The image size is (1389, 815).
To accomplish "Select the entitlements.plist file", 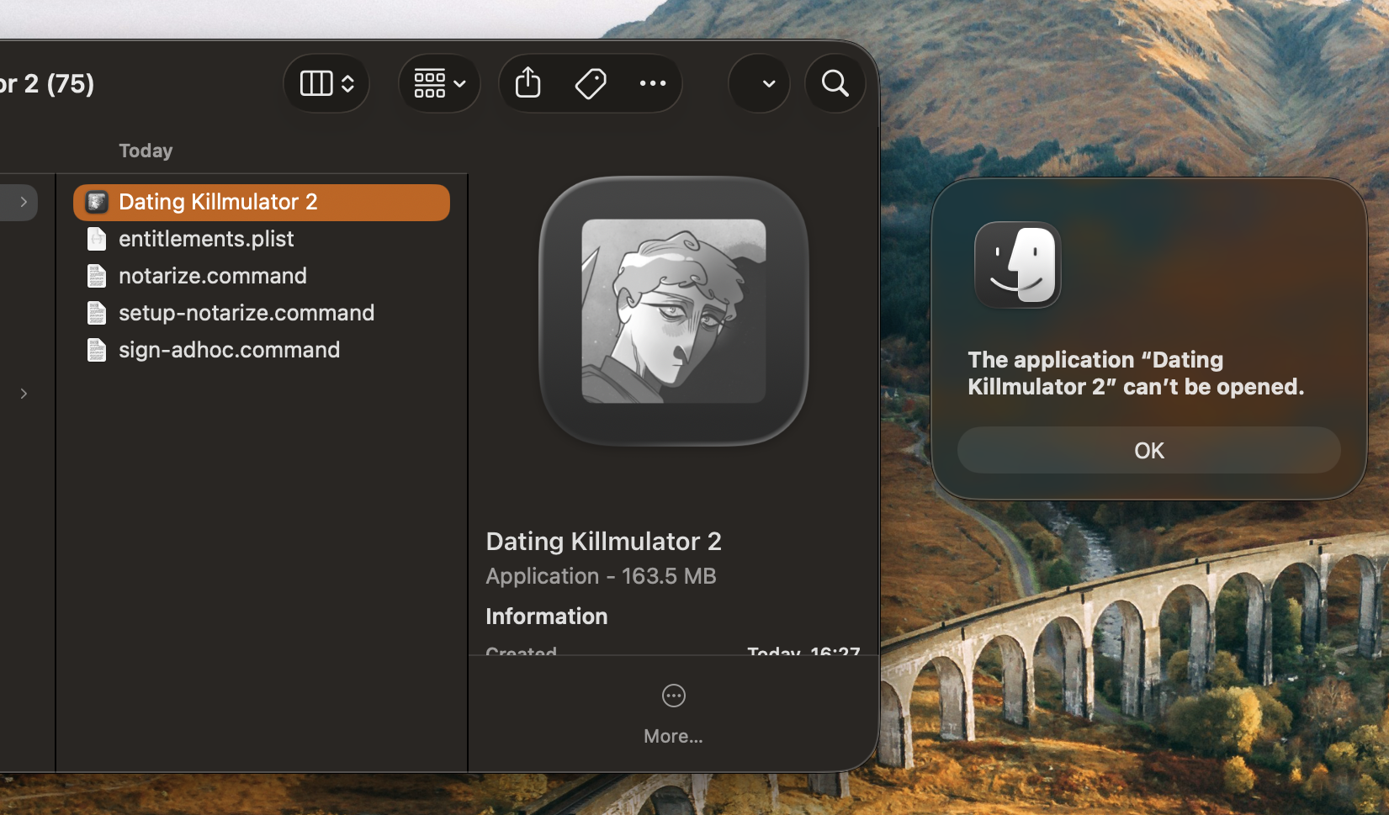I will [x=262, y=239].
